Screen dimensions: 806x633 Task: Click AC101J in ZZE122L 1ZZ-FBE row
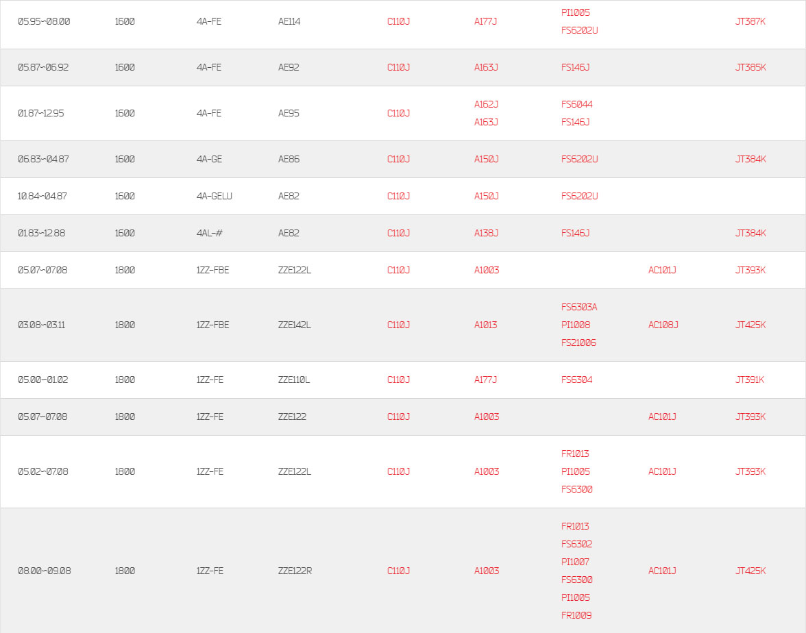point(662,270)
